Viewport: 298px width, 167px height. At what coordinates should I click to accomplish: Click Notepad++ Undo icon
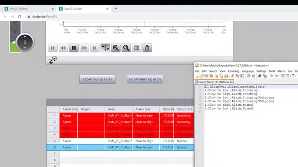248,76
